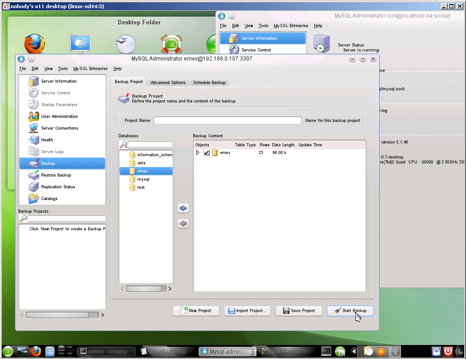
Task: Select the Backup section in sidebar
Action: tap(62, 163)
